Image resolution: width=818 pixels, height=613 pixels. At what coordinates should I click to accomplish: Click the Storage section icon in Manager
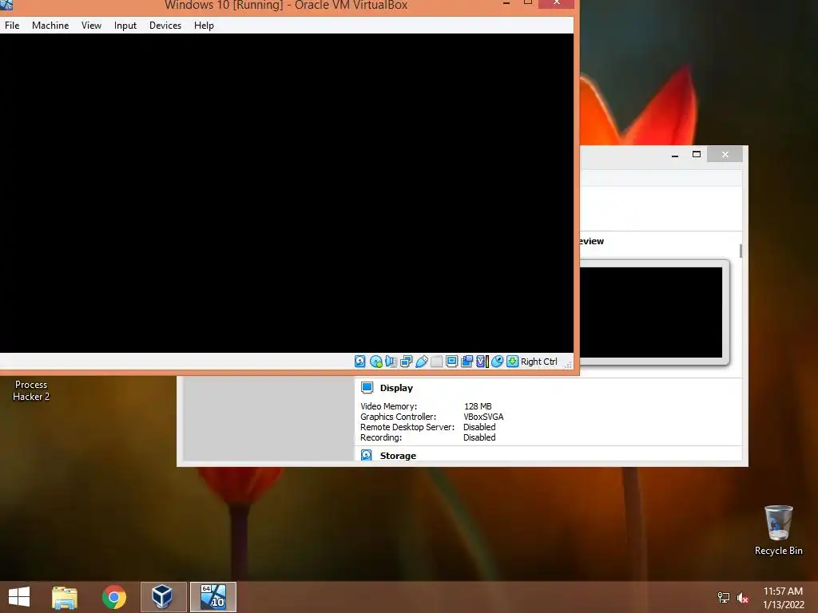(x=367, y=455)
